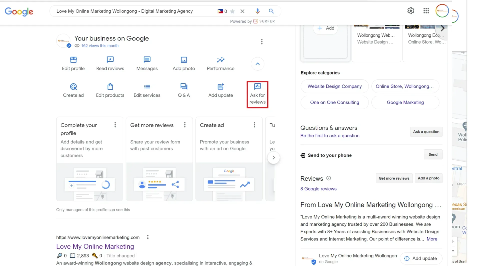The width and height of the screenshot is (480, 266).
Task: Select Website Design Company category
Action: [x=334, y=86]
